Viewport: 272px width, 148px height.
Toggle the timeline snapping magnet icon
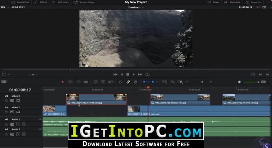coord(121,82)
